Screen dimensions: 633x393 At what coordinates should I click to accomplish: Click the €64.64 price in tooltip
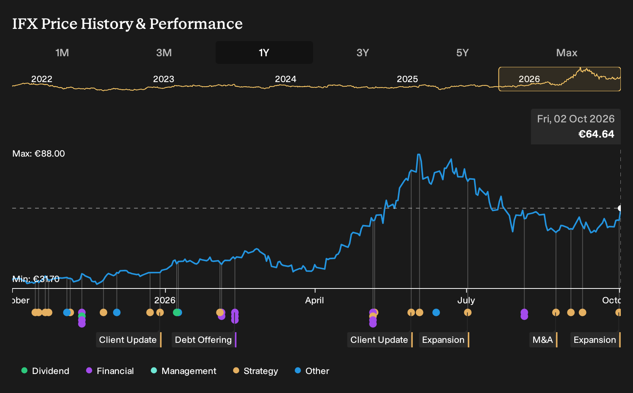coord(596,134)
